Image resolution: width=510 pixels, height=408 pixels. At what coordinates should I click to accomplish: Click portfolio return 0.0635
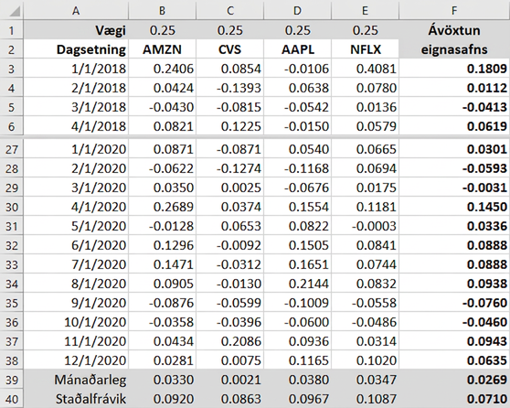(454, 360)
